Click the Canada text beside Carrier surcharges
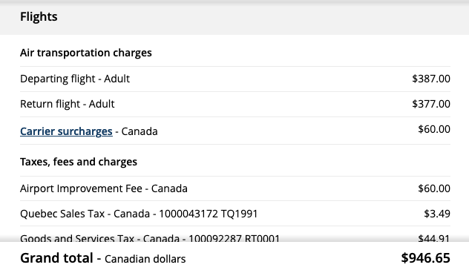Viewport: 469px width, 276px height. coord(140,131)
